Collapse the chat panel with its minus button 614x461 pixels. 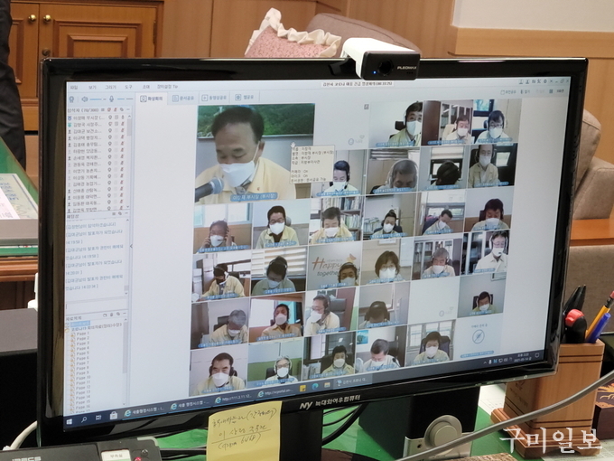click(x=126, y=214)
